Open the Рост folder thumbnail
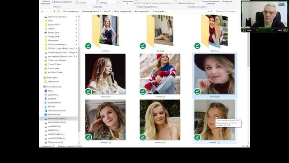This screenshot has height=163, width=289. [105, 31]
